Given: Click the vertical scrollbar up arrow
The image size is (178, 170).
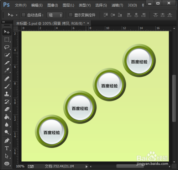Looking at the screenshot, I should click(174, 28).
